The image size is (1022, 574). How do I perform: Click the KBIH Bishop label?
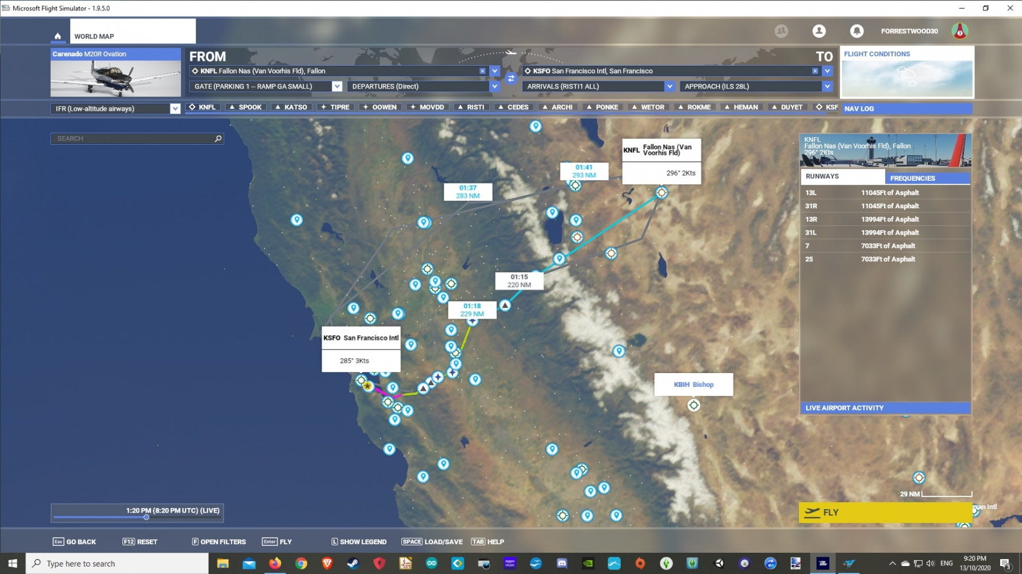click(x=694, y=385)
